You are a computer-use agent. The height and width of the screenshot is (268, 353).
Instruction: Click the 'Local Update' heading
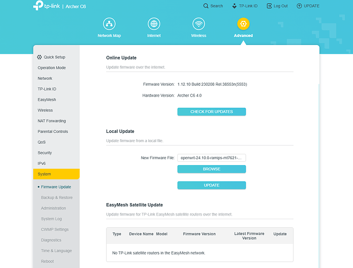click(120, 131)
